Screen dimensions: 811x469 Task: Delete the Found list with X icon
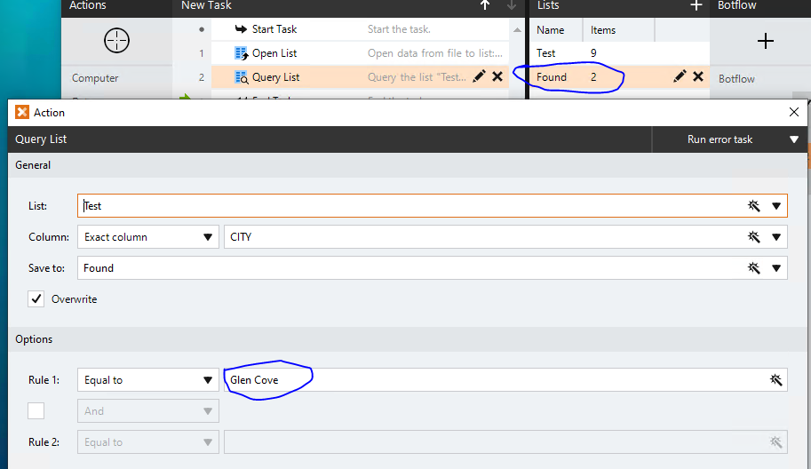click(698, 76)
